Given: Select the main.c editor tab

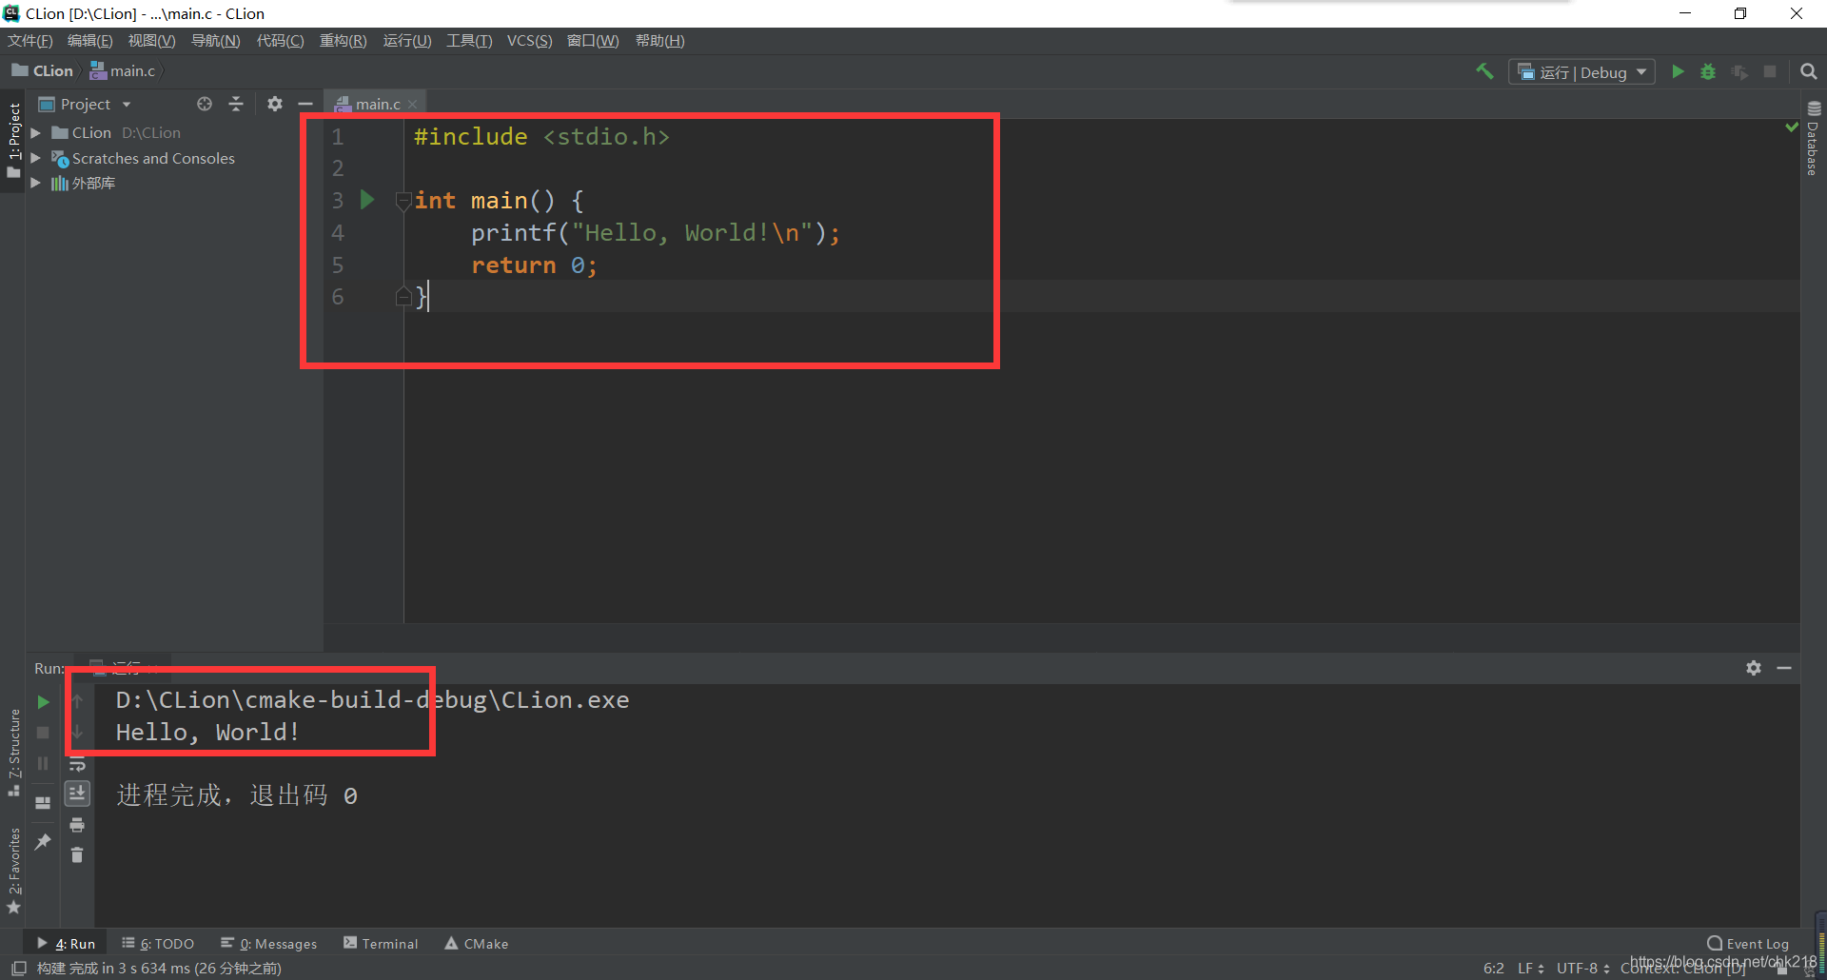Looking at the screenshot, I should (376, 104).
